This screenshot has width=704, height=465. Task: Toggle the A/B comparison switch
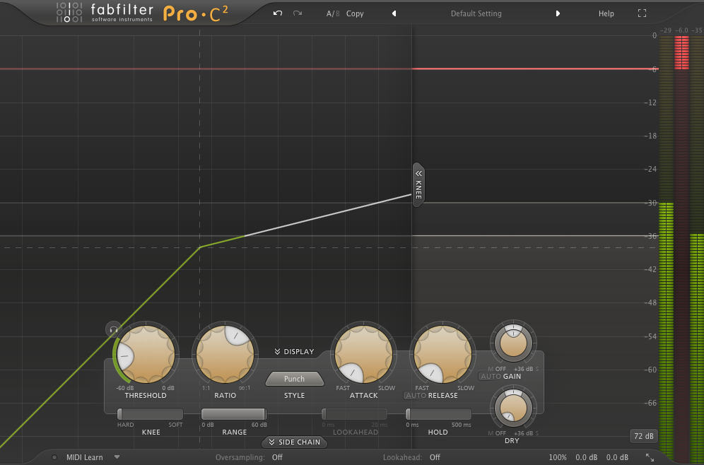pyautogui.click(x=333, y=13)
